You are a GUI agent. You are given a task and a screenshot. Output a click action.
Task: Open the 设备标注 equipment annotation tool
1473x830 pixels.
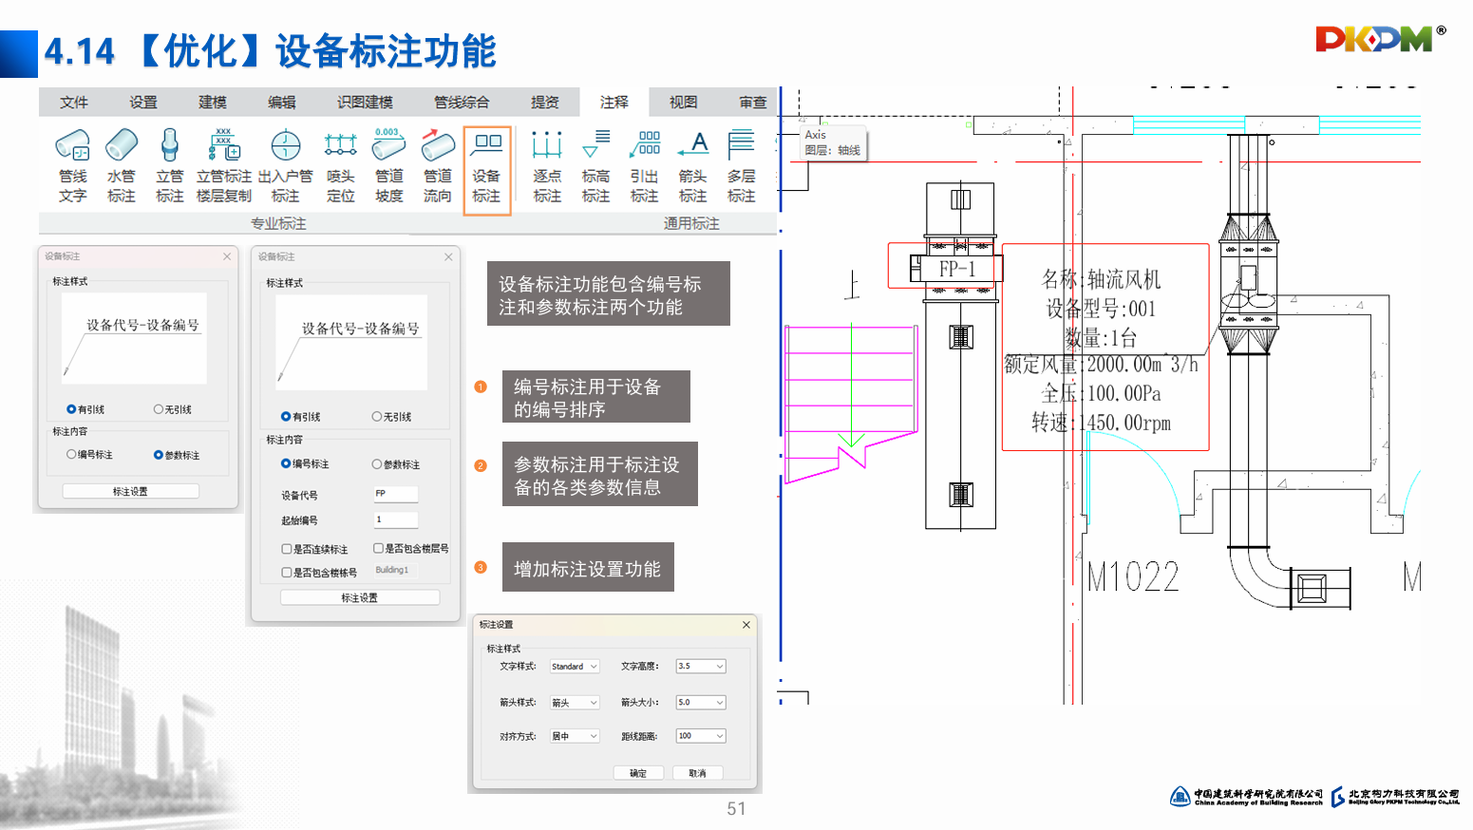[x=487, y=170]
